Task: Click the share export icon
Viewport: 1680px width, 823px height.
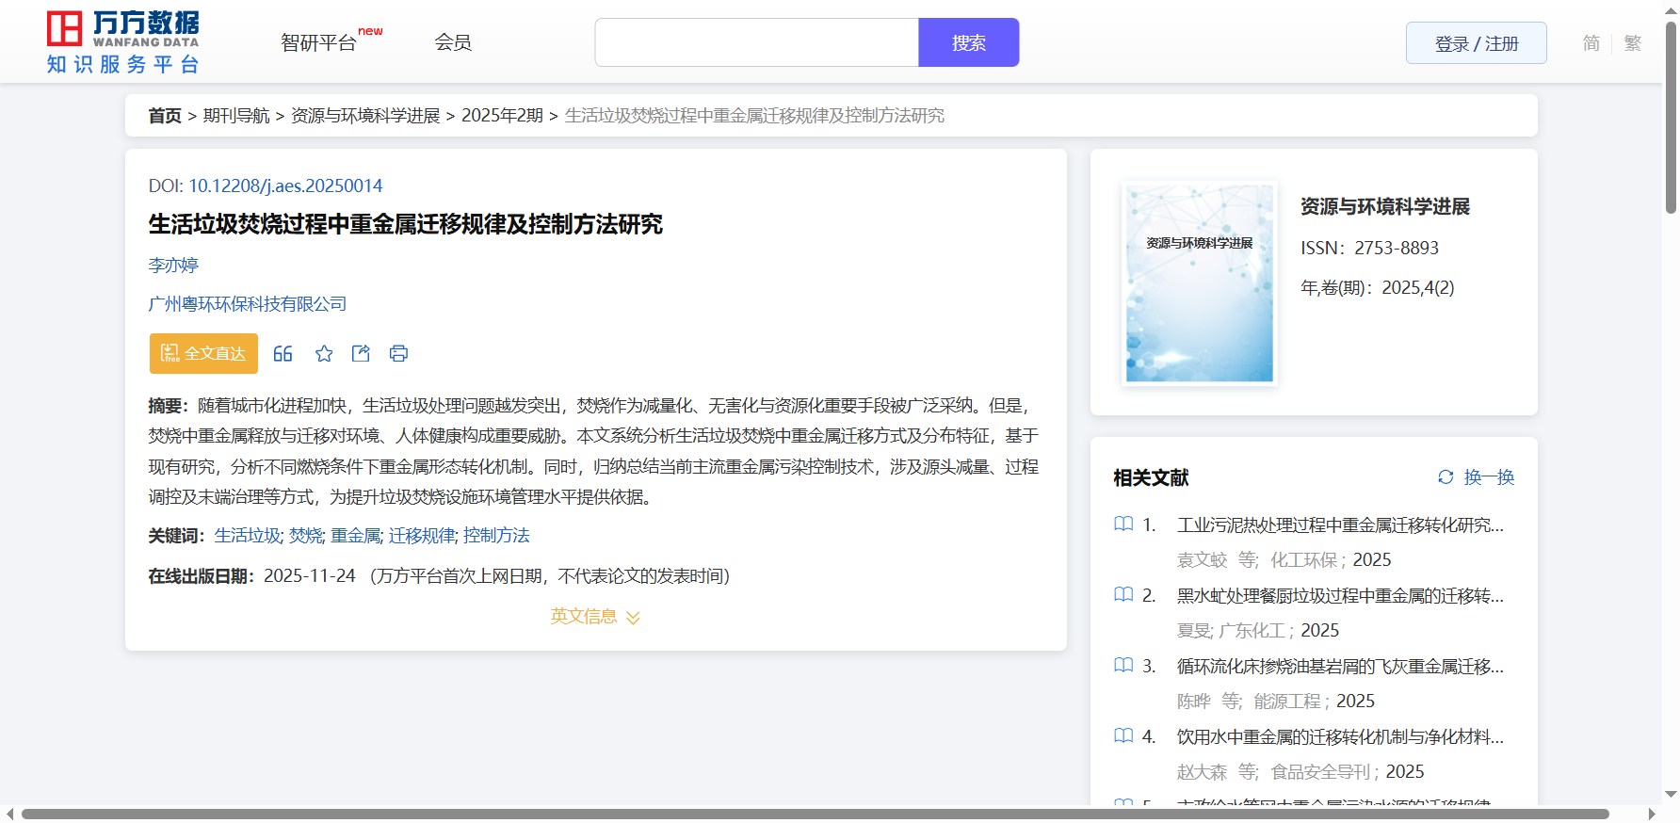Action: [361, 354]
